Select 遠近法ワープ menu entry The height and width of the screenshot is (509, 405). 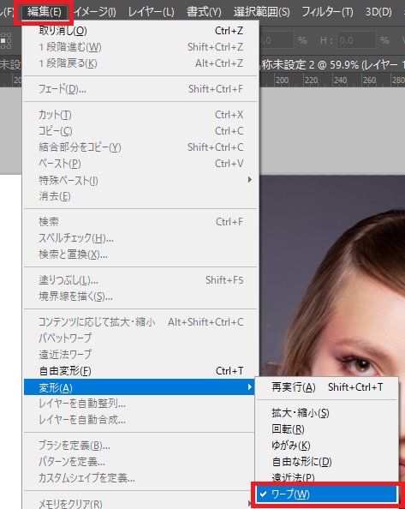[140, 355]
